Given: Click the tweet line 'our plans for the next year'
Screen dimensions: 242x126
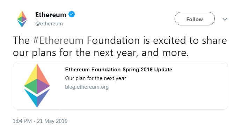Looking at the screenshot, I should 75,53.
